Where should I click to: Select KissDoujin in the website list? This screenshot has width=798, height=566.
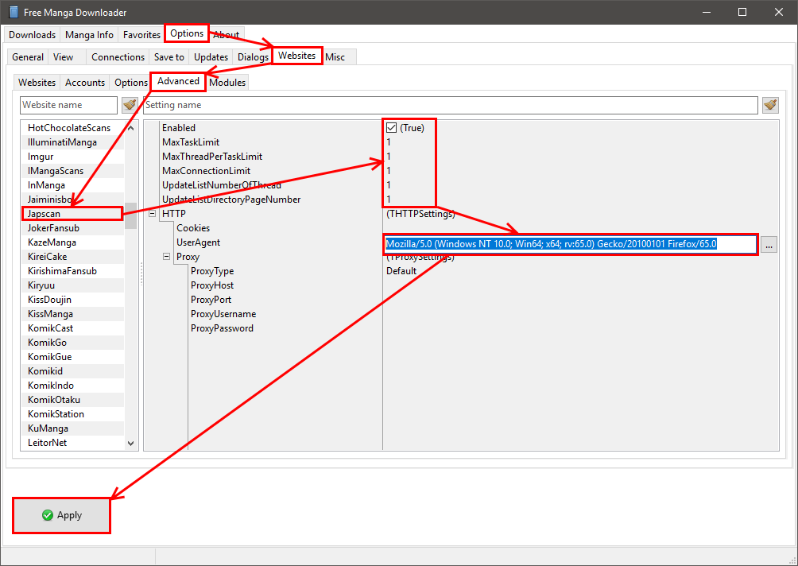pos(72,299)
